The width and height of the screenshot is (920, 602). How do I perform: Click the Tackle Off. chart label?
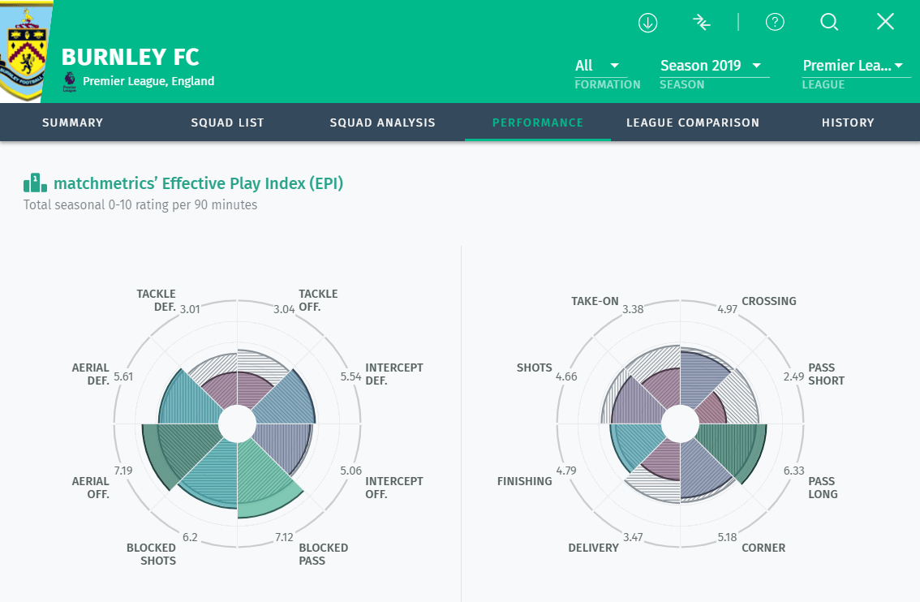click(319, 300)
